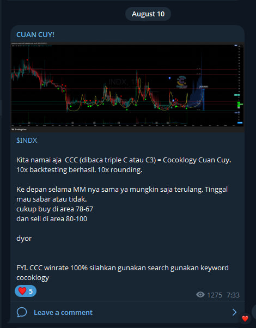Open comments via the right chevron arrow
256x328 pixels.
(x=234, y=312)
